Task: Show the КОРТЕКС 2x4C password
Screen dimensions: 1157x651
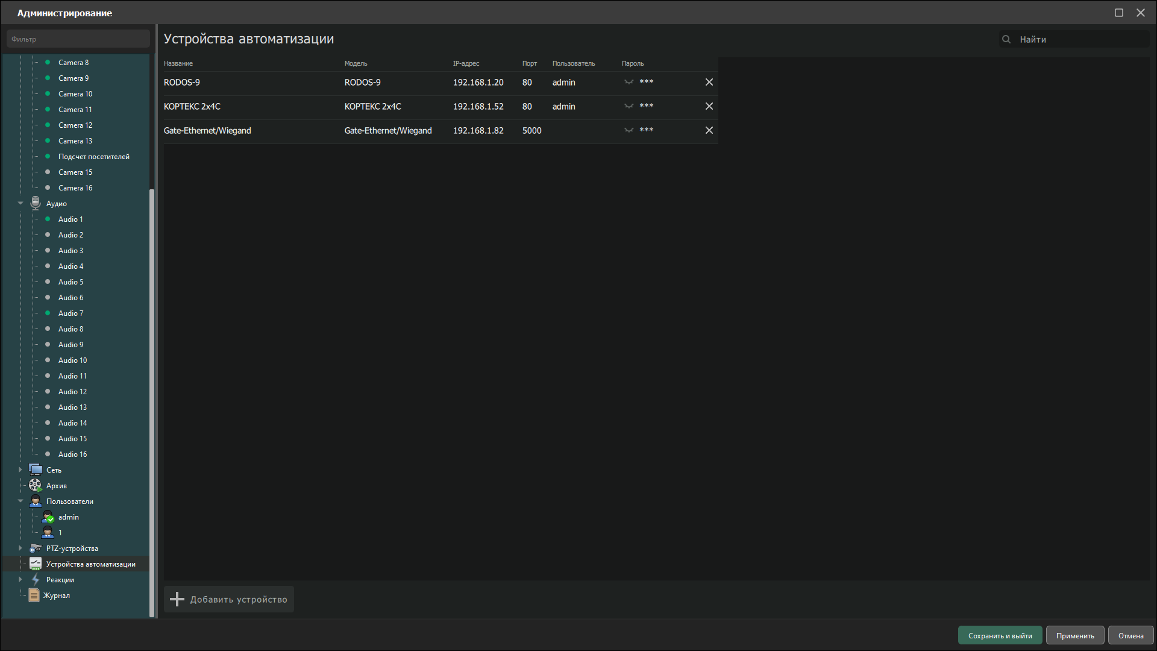Action: (629, 106)
